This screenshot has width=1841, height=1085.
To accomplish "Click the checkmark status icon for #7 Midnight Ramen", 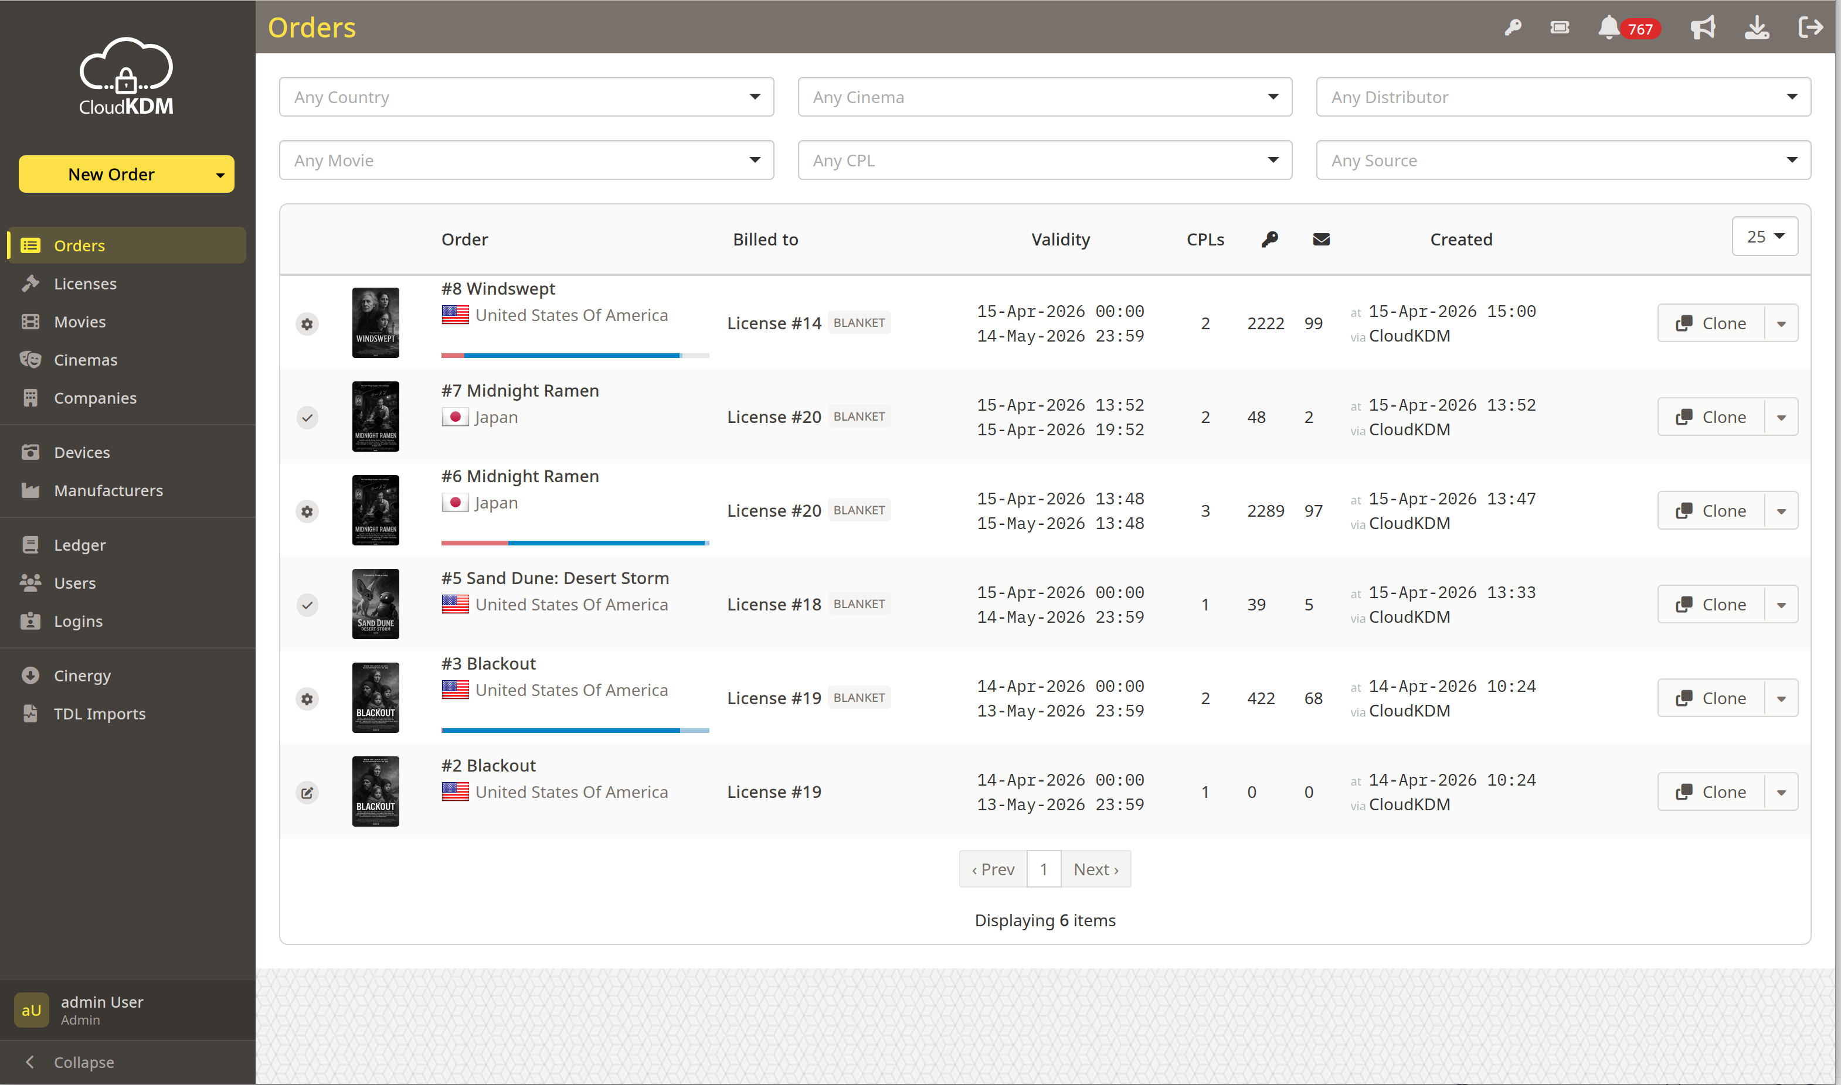I will click(307, 418).
